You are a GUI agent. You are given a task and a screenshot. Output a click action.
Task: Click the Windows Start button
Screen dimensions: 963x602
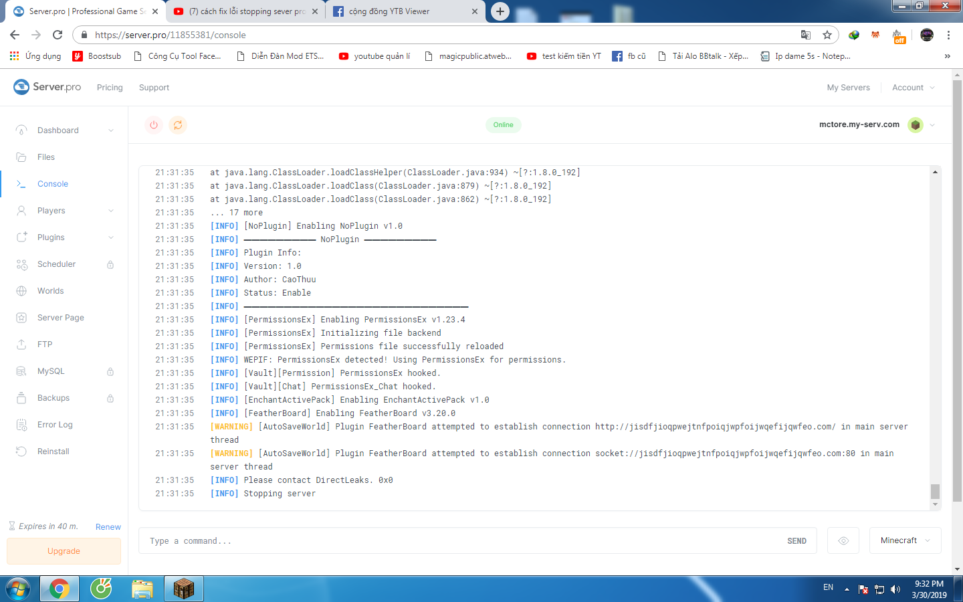click(x=18, y=589)
